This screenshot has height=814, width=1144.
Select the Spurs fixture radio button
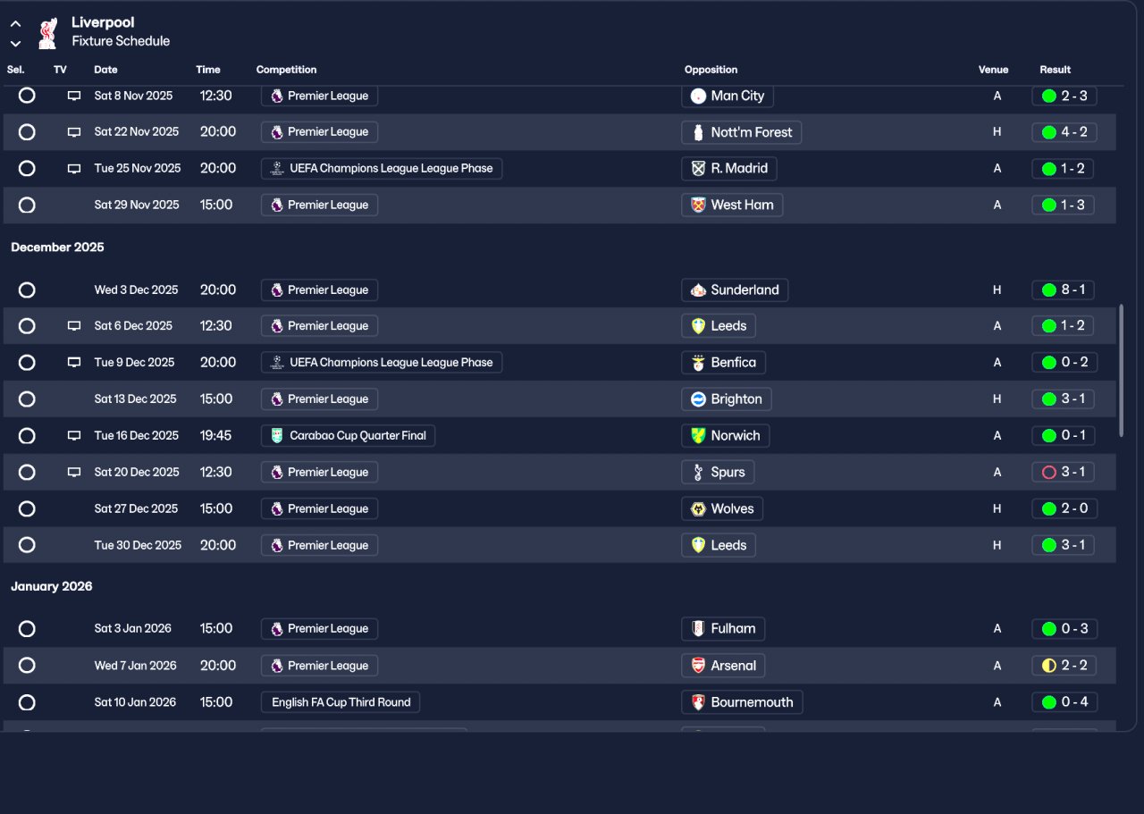tap(27, 473)
